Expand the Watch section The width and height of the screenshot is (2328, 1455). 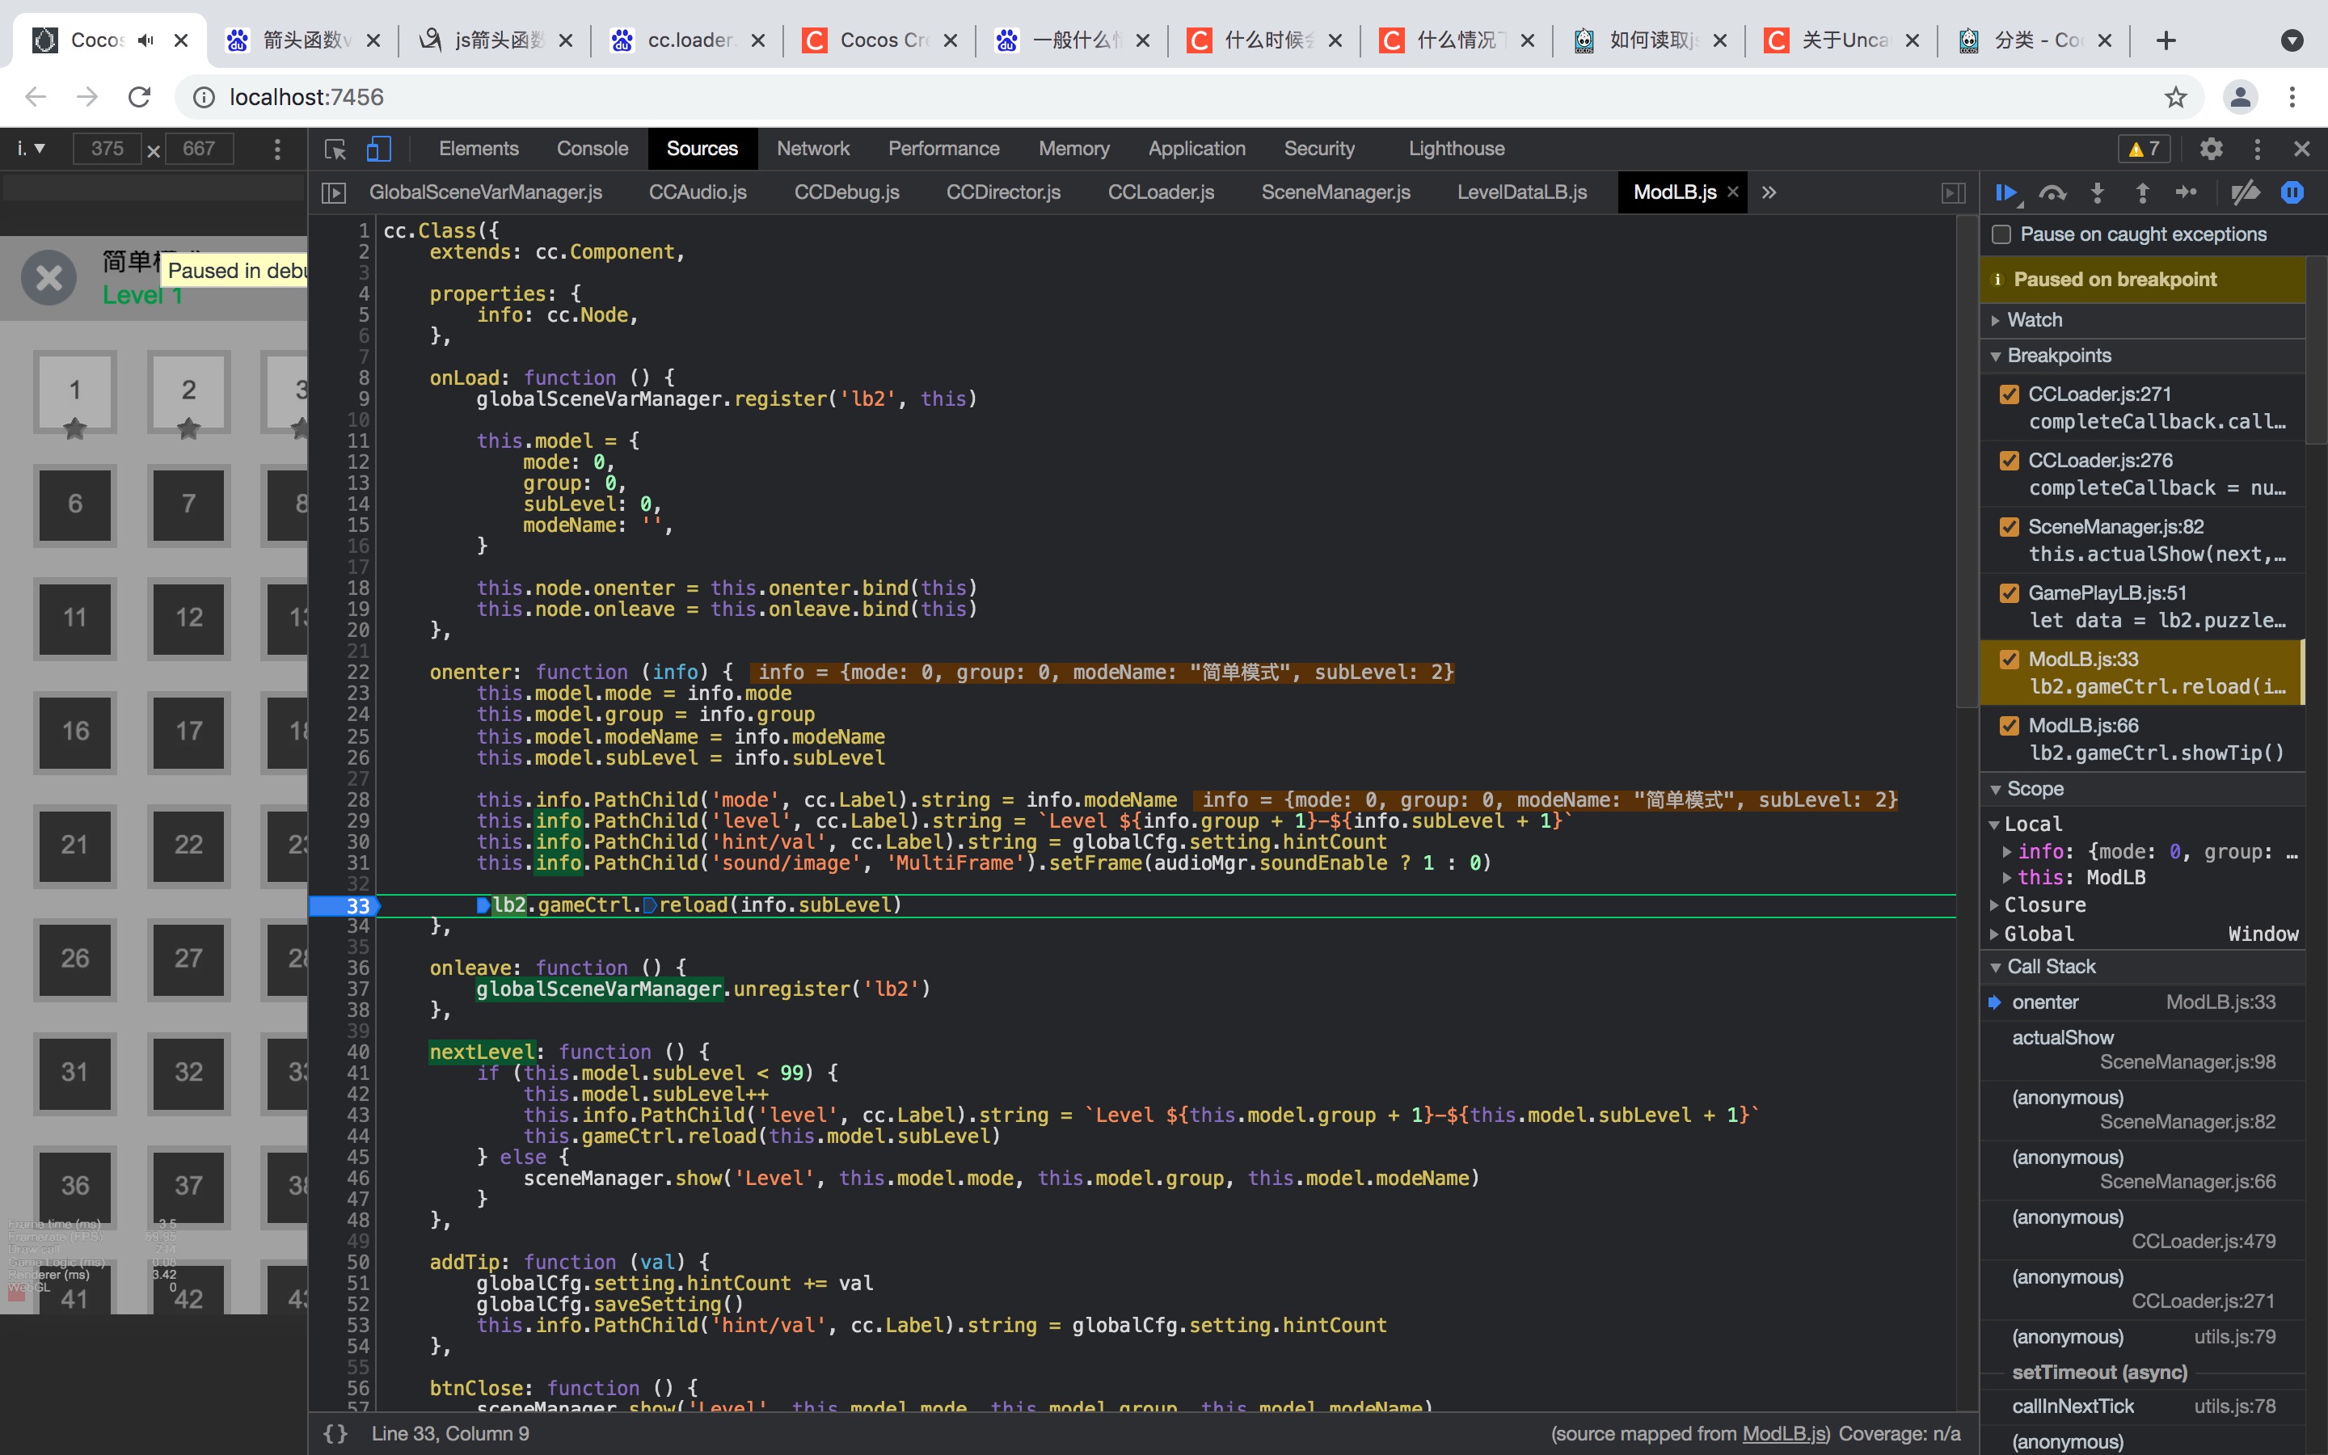2034,319
